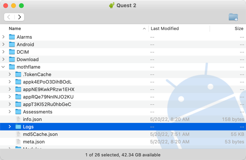Select the DCIM folder icon
The width and height of the screenshot is (246, 160).
coord(12,52)
